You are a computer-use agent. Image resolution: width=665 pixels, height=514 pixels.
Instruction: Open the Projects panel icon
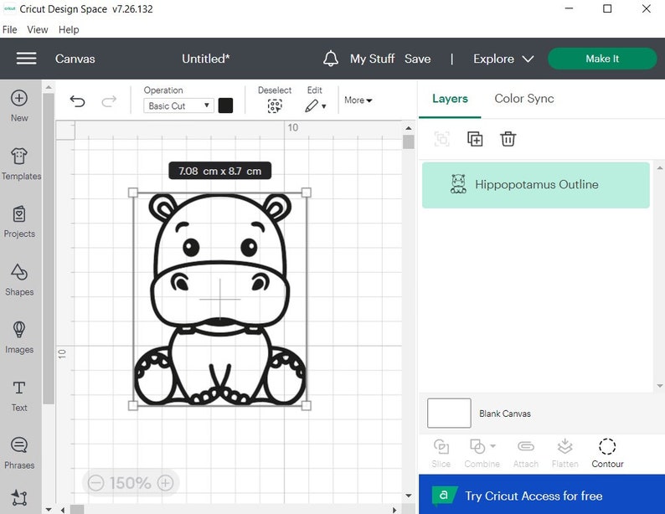pyautogui.click(x=19, y=214)
